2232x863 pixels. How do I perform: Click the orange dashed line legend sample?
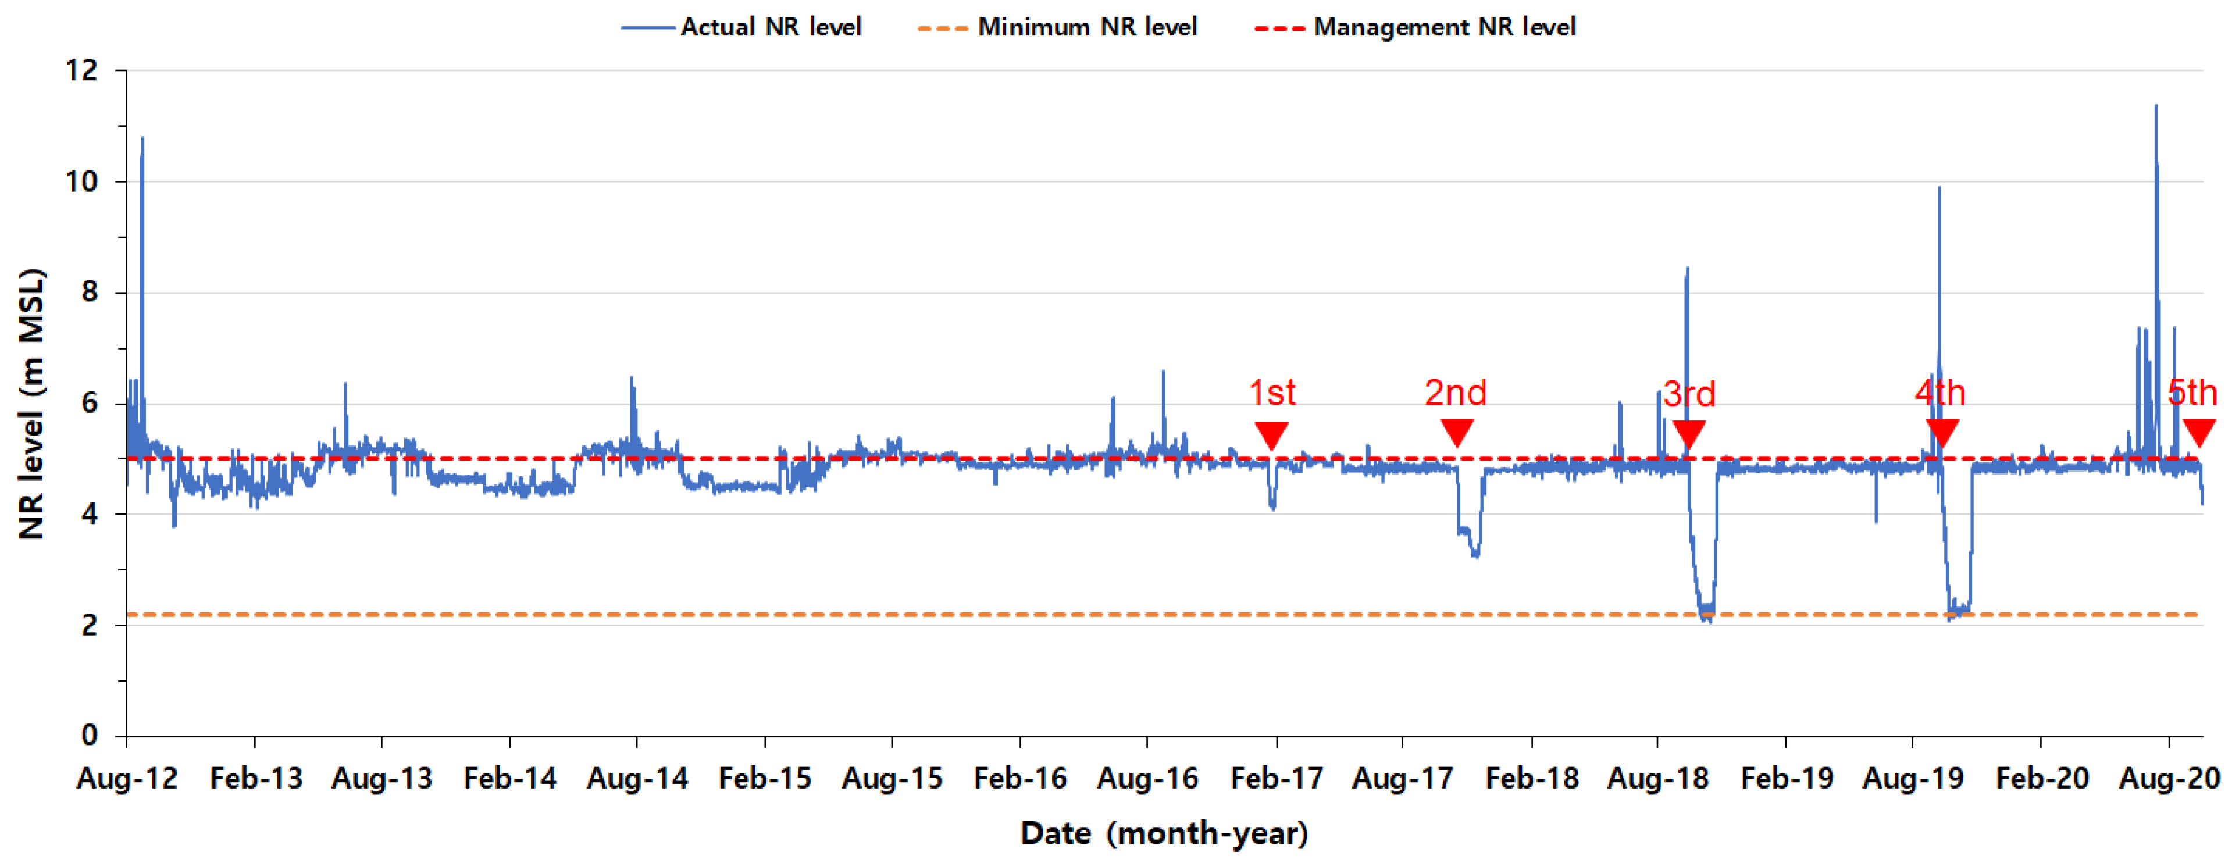[x=943, y=28]
